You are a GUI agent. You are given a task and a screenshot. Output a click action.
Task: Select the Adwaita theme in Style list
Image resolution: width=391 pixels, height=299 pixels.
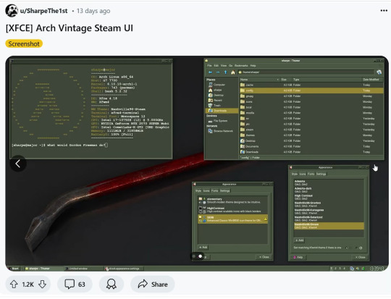pyautogui.click(x=329, y=182)
